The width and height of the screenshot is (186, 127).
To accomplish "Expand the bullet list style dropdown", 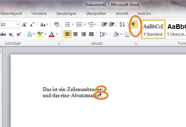I will click(73, 25).
